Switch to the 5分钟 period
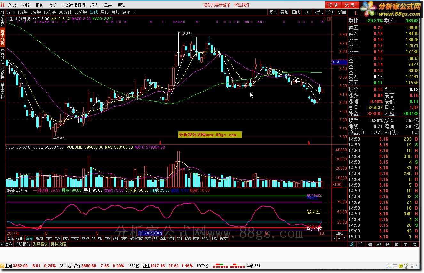Viewport: 424px width, 273px height. coord(36,12)
